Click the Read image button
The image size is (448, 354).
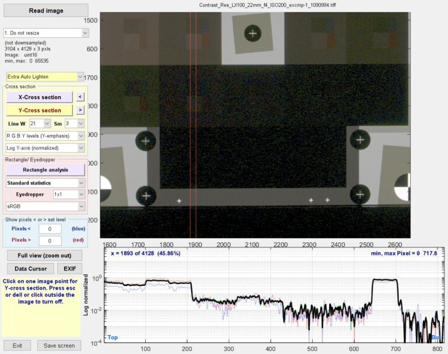coord(45,10)
